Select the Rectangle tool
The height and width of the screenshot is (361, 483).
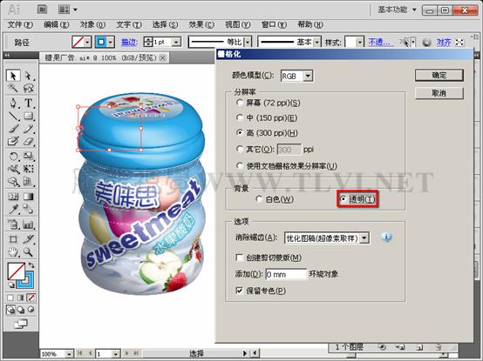point(29,116)
